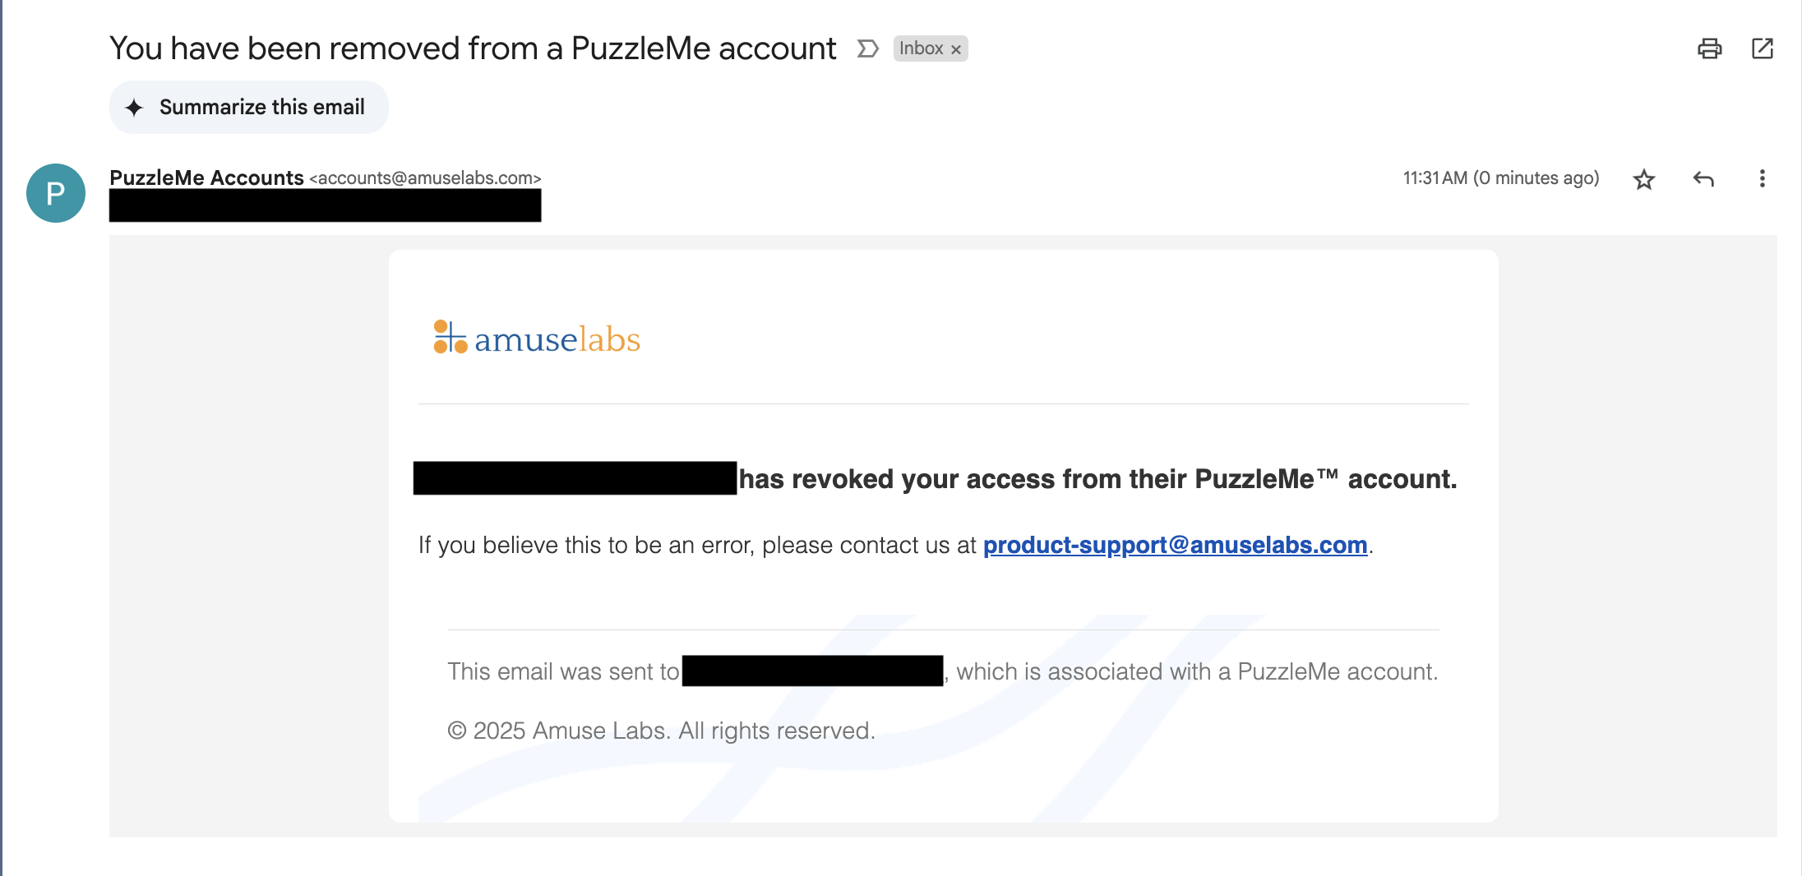Remove the Inbox label with its x
The width and height of the screenshot is (1802, 876).
click(x=956, y=49)
